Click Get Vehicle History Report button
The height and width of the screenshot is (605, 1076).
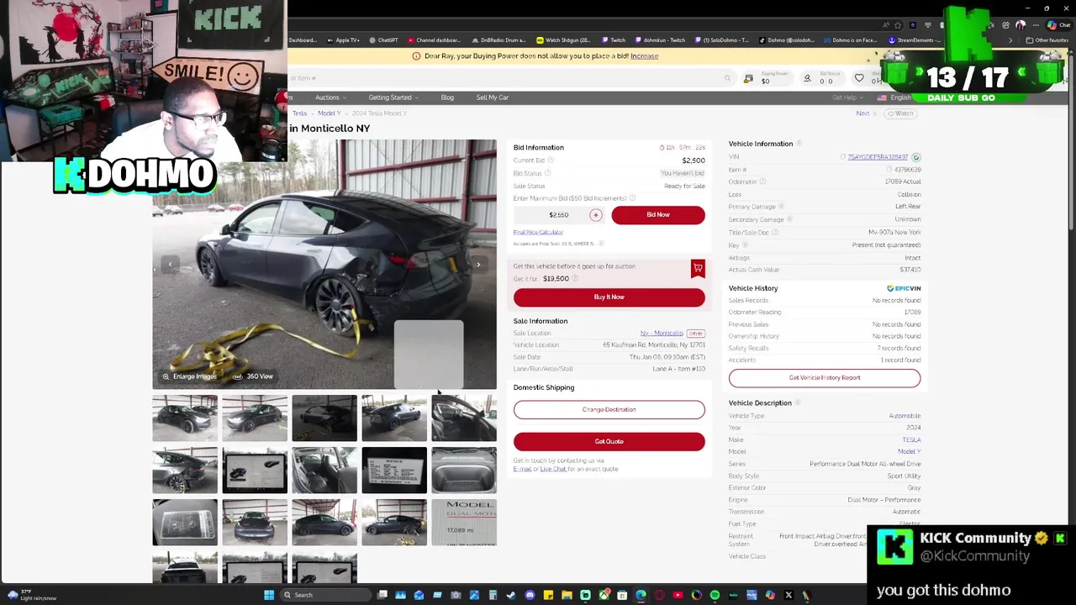click(x=825, y=378)
